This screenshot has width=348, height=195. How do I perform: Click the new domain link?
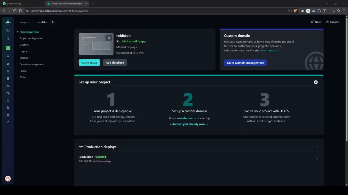pos(187,118)
